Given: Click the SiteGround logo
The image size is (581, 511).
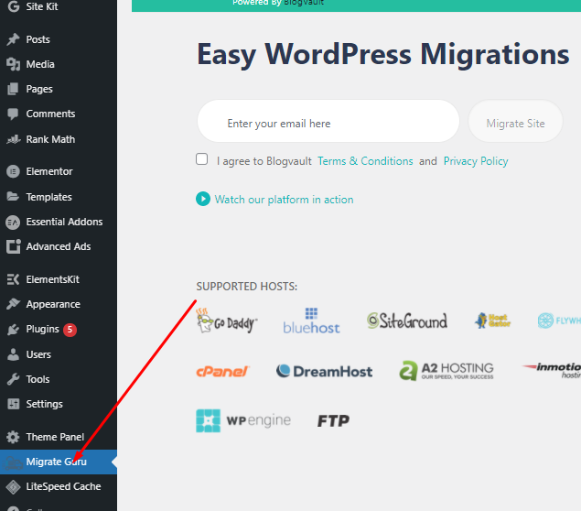Looking at the screenshot, I should pos(407,321).
